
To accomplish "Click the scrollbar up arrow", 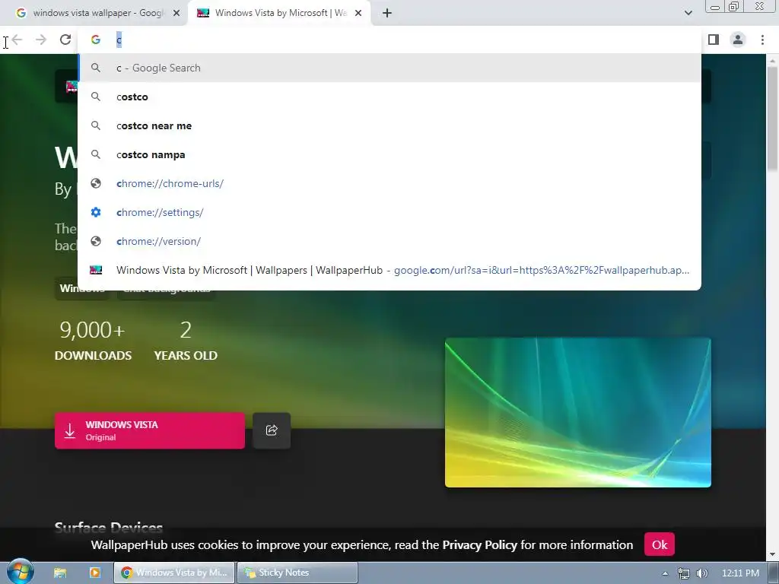I will (x=773, y=61).
